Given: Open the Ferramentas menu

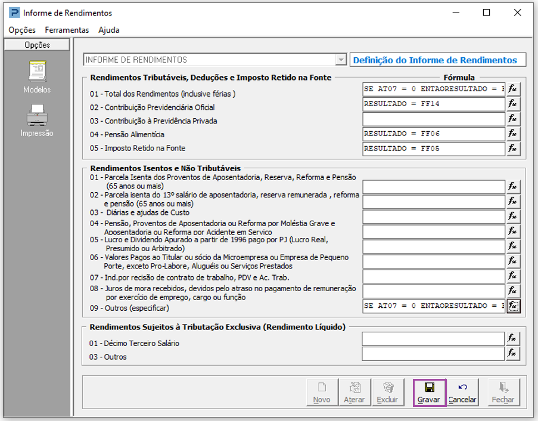Looking at the screenshot, I should click(x=67, y=30).
